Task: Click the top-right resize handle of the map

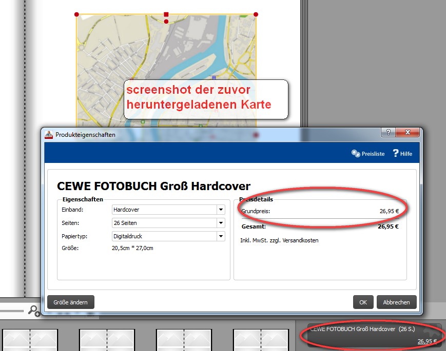Action: coord(256,14)
